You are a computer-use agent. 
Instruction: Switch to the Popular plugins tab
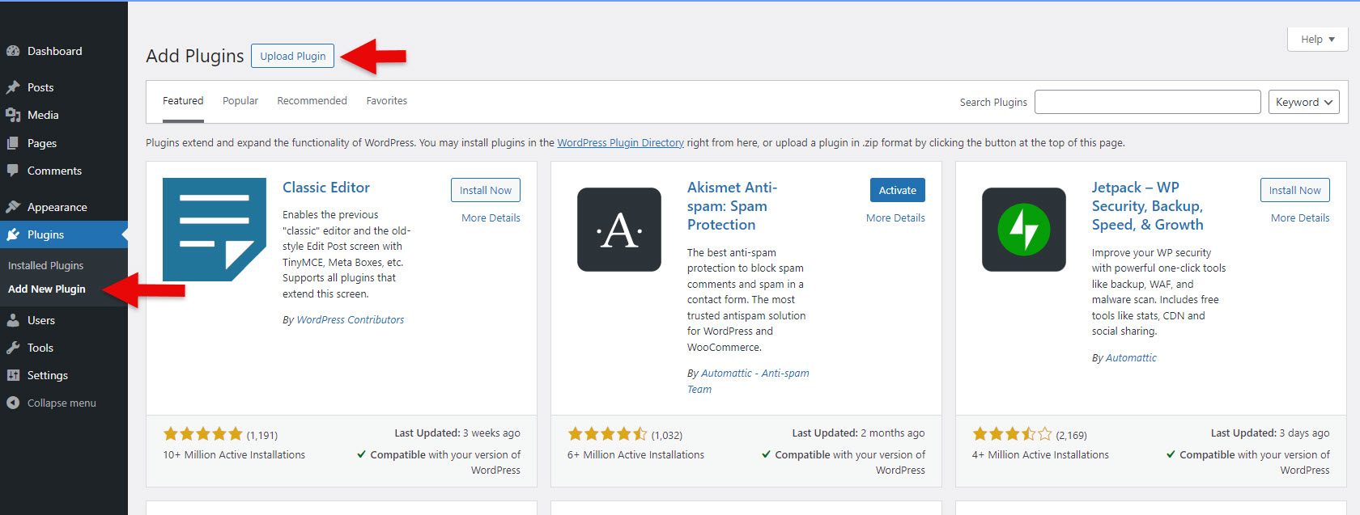240,101
